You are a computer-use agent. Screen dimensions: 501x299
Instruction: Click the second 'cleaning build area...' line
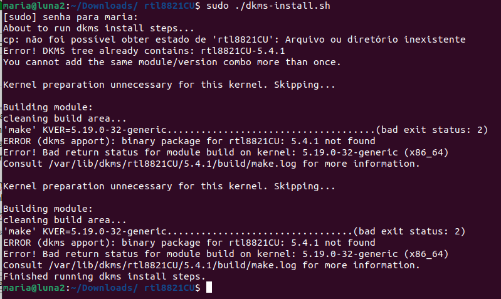(x=65, y=220)
